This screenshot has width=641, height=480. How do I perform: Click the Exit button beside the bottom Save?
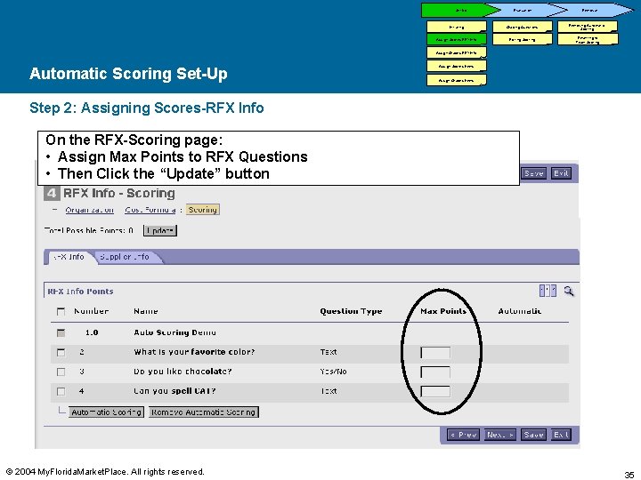561,435
